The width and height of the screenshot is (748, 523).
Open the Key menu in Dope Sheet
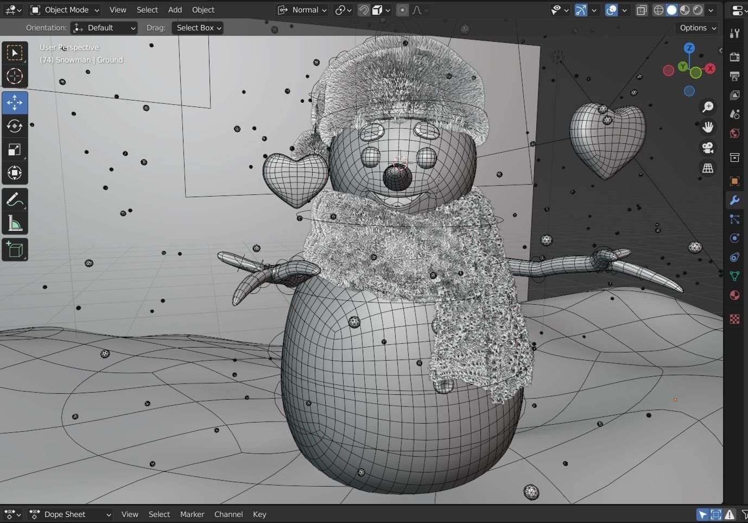[x=259, y=514]
